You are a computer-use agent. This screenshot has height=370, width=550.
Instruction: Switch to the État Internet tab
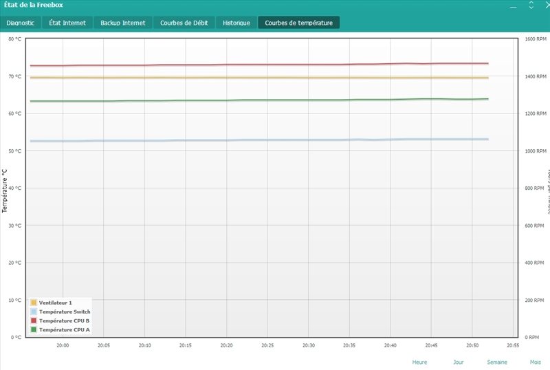67,23
